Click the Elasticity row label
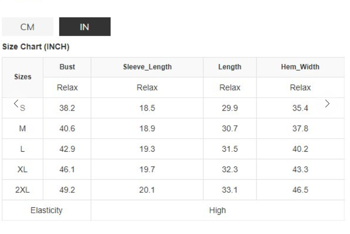 click(46, 210)
